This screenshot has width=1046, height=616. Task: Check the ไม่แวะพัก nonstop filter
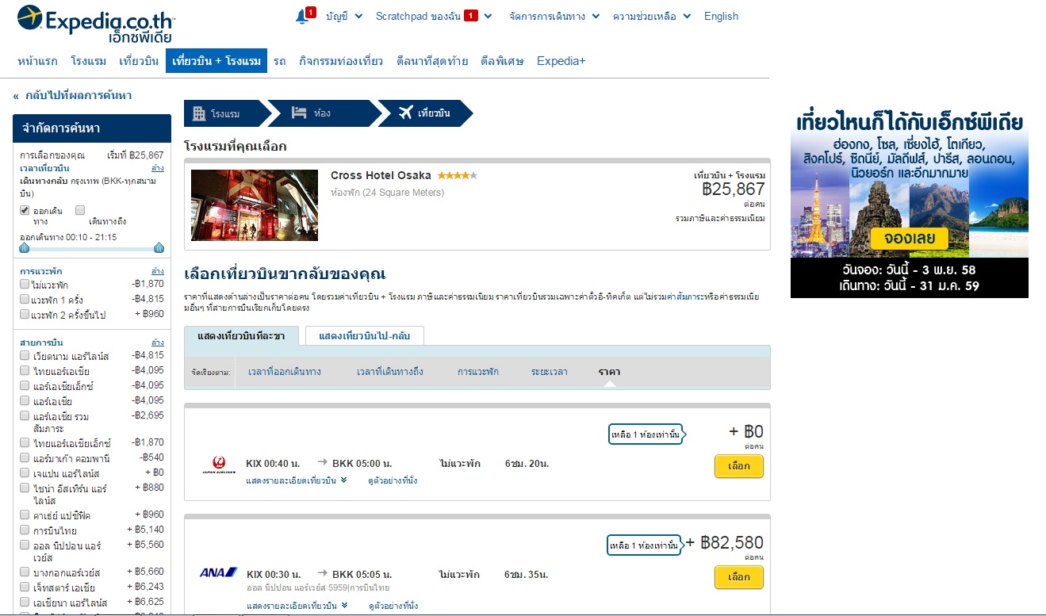[25, 285]
